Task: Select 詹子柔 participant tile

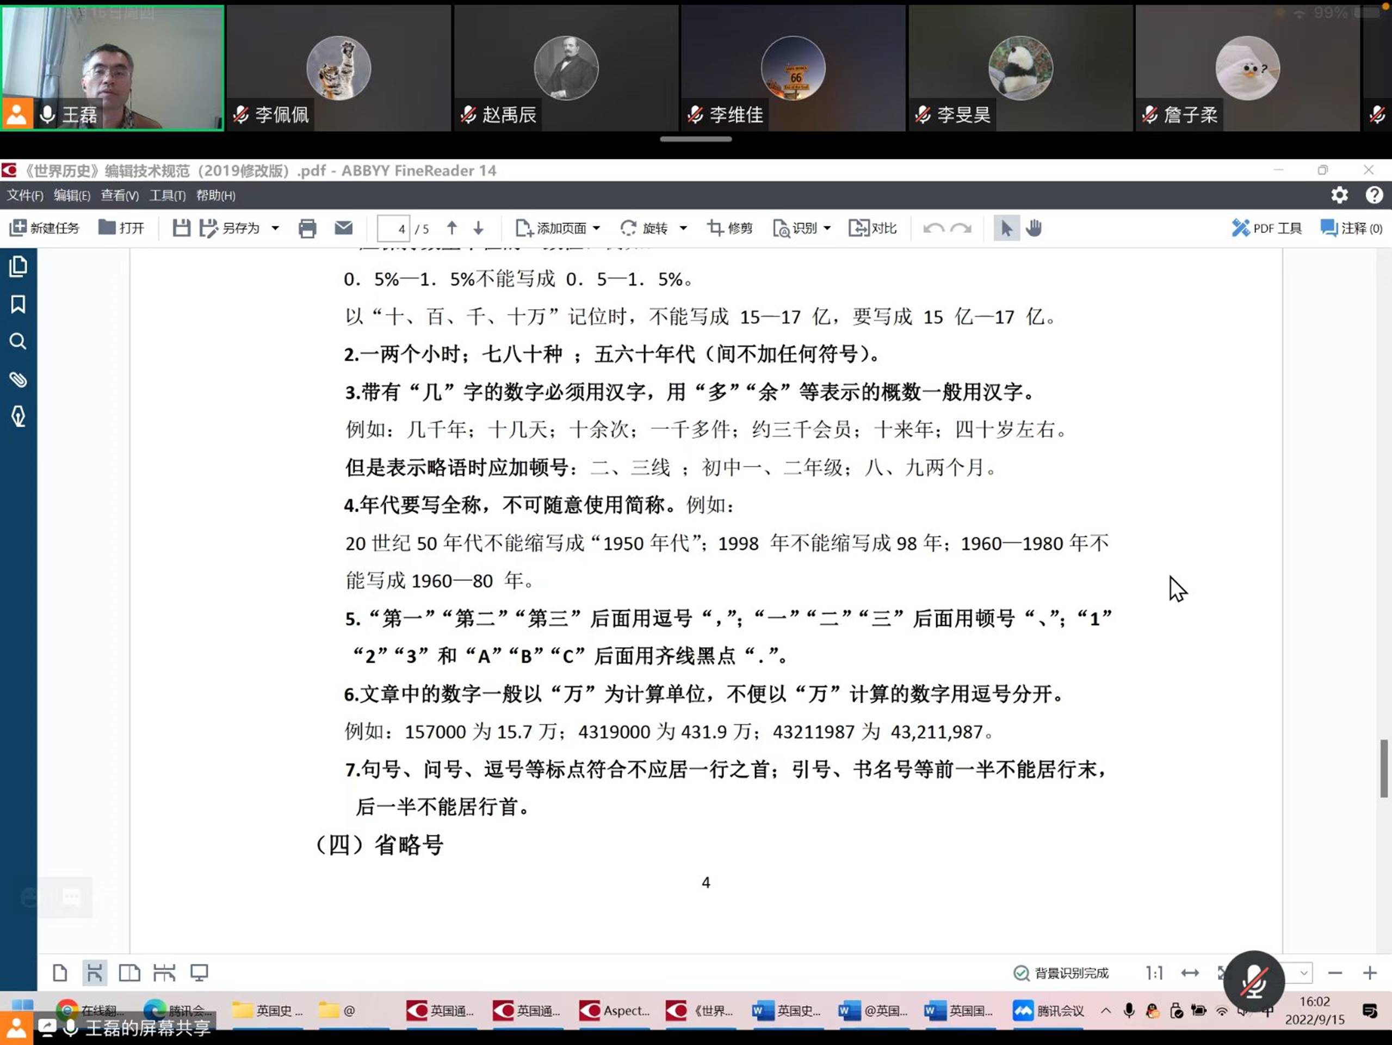Action: (x=1247, y=68)
